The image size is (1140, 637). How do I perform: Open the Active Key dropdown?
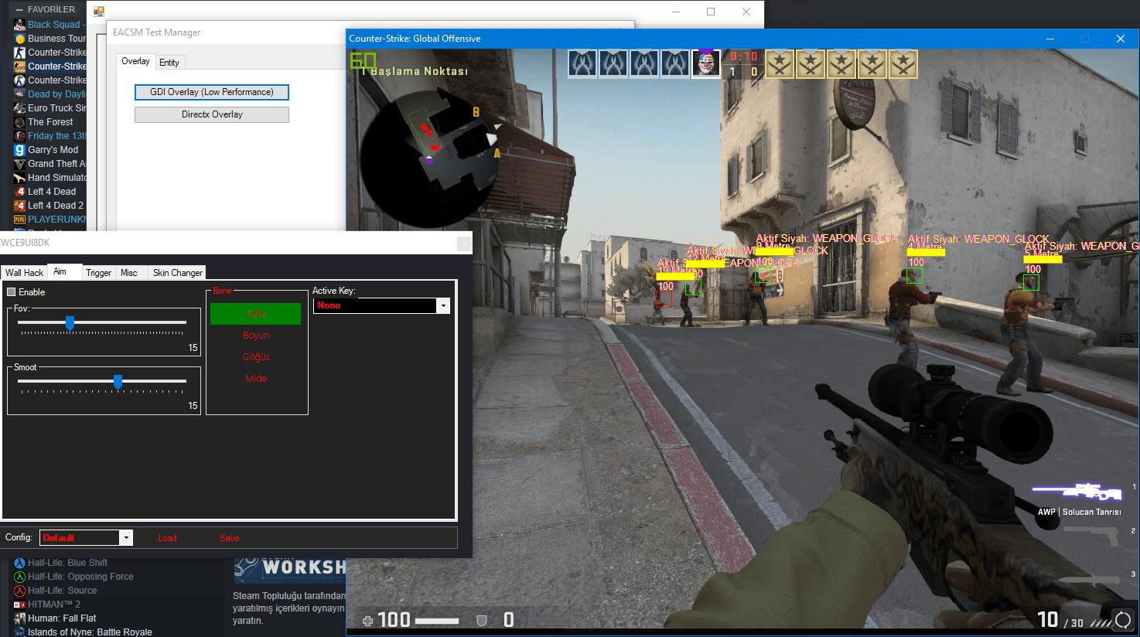pyautogui.click(x=443, y=305)
